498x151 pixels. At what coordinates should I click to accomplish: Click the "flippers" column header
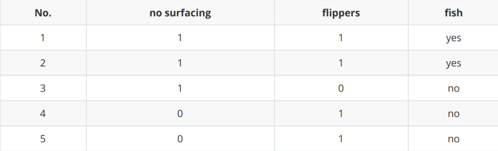pos(341,13)
